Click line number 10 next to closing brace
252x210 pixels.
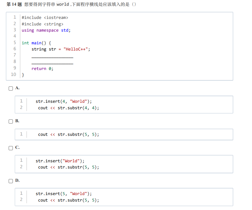coord(13,74)
